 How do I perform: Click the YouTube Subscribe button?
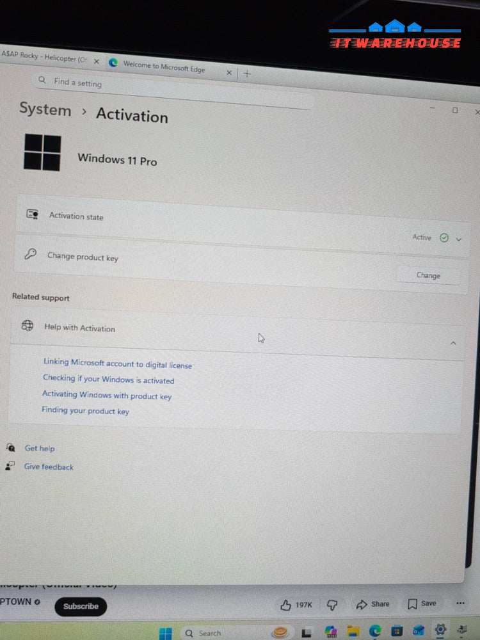[81, 606]
